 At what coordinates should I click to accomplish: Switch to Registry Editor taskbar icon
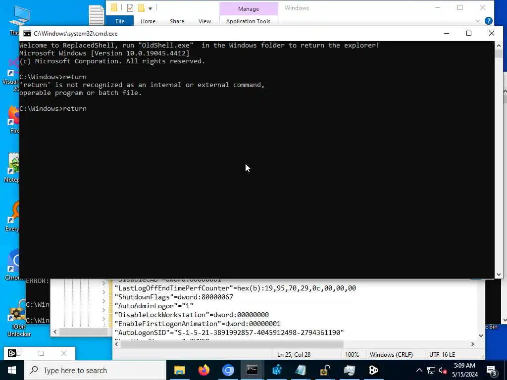click(276, 370)
